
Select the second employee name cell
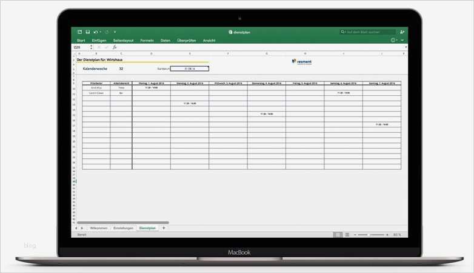96,93
